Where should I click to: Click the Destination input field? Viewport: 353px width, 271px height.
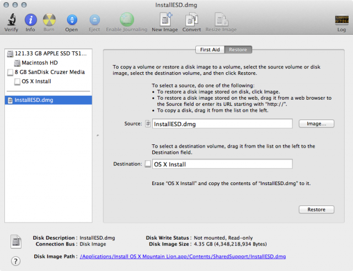(x=222, y=164)
